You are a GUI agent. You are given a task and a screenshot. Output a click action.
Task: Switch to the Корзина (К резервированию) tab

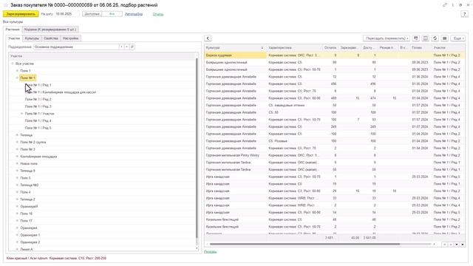(x=50, y=30)
